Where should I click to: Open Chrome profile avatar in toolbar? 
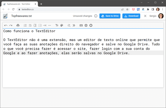click(x=158, y=9)
